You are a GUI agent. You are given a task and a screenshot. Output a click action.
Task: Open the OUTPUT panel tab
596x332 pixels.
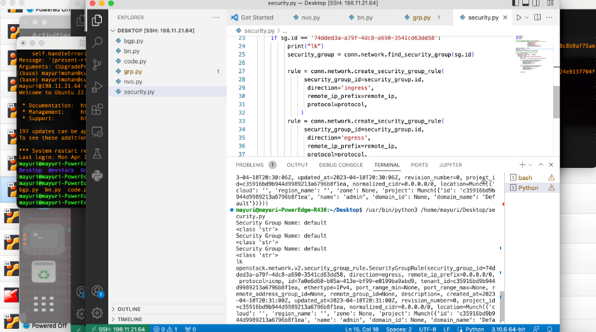pyautogui.click(x=297, y=165)
